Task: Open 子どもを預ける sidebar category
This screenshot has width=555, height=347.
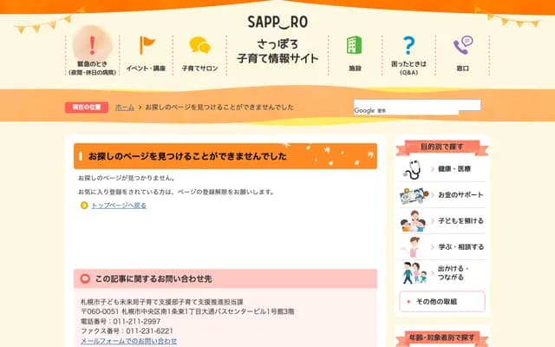Action: coord(442,221)
